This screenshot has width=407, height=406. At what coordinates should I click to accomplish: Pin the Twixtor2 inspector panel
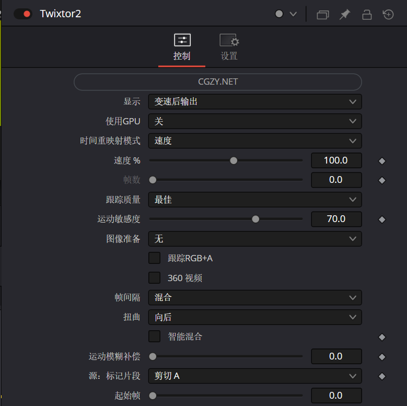pyautogui.click(x=345, y=14)
